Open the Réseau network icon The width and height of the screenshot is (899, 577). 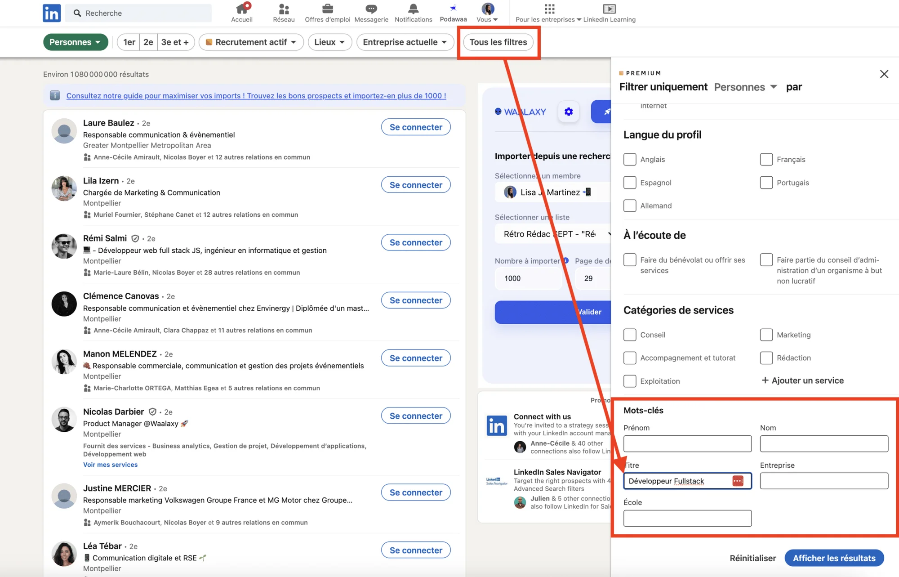284,9
